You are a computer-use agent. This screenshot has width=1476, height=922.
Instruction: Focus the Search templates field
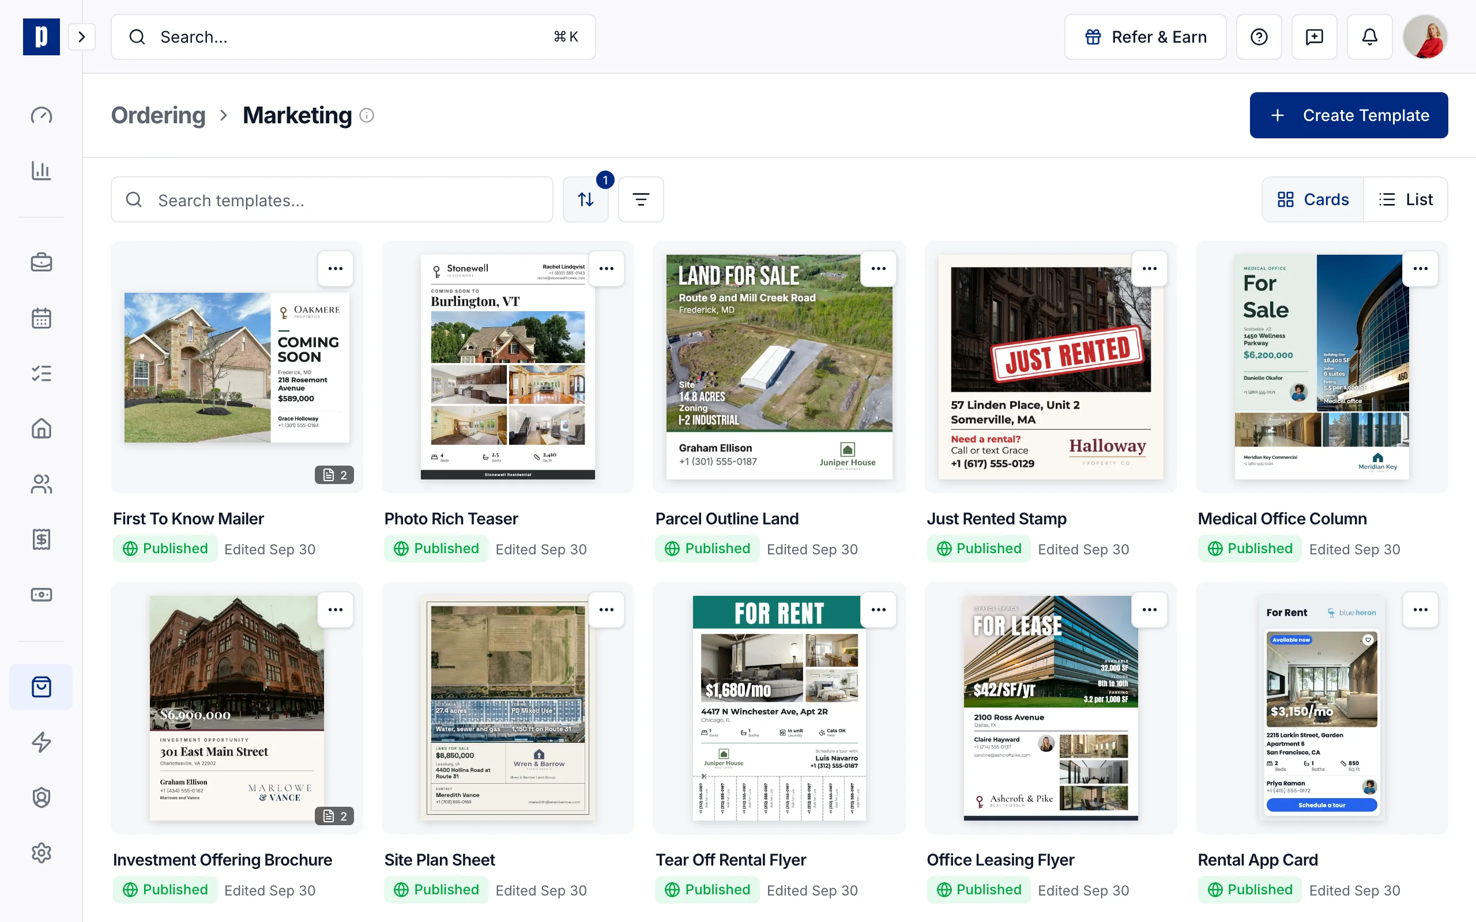(332, 199)
